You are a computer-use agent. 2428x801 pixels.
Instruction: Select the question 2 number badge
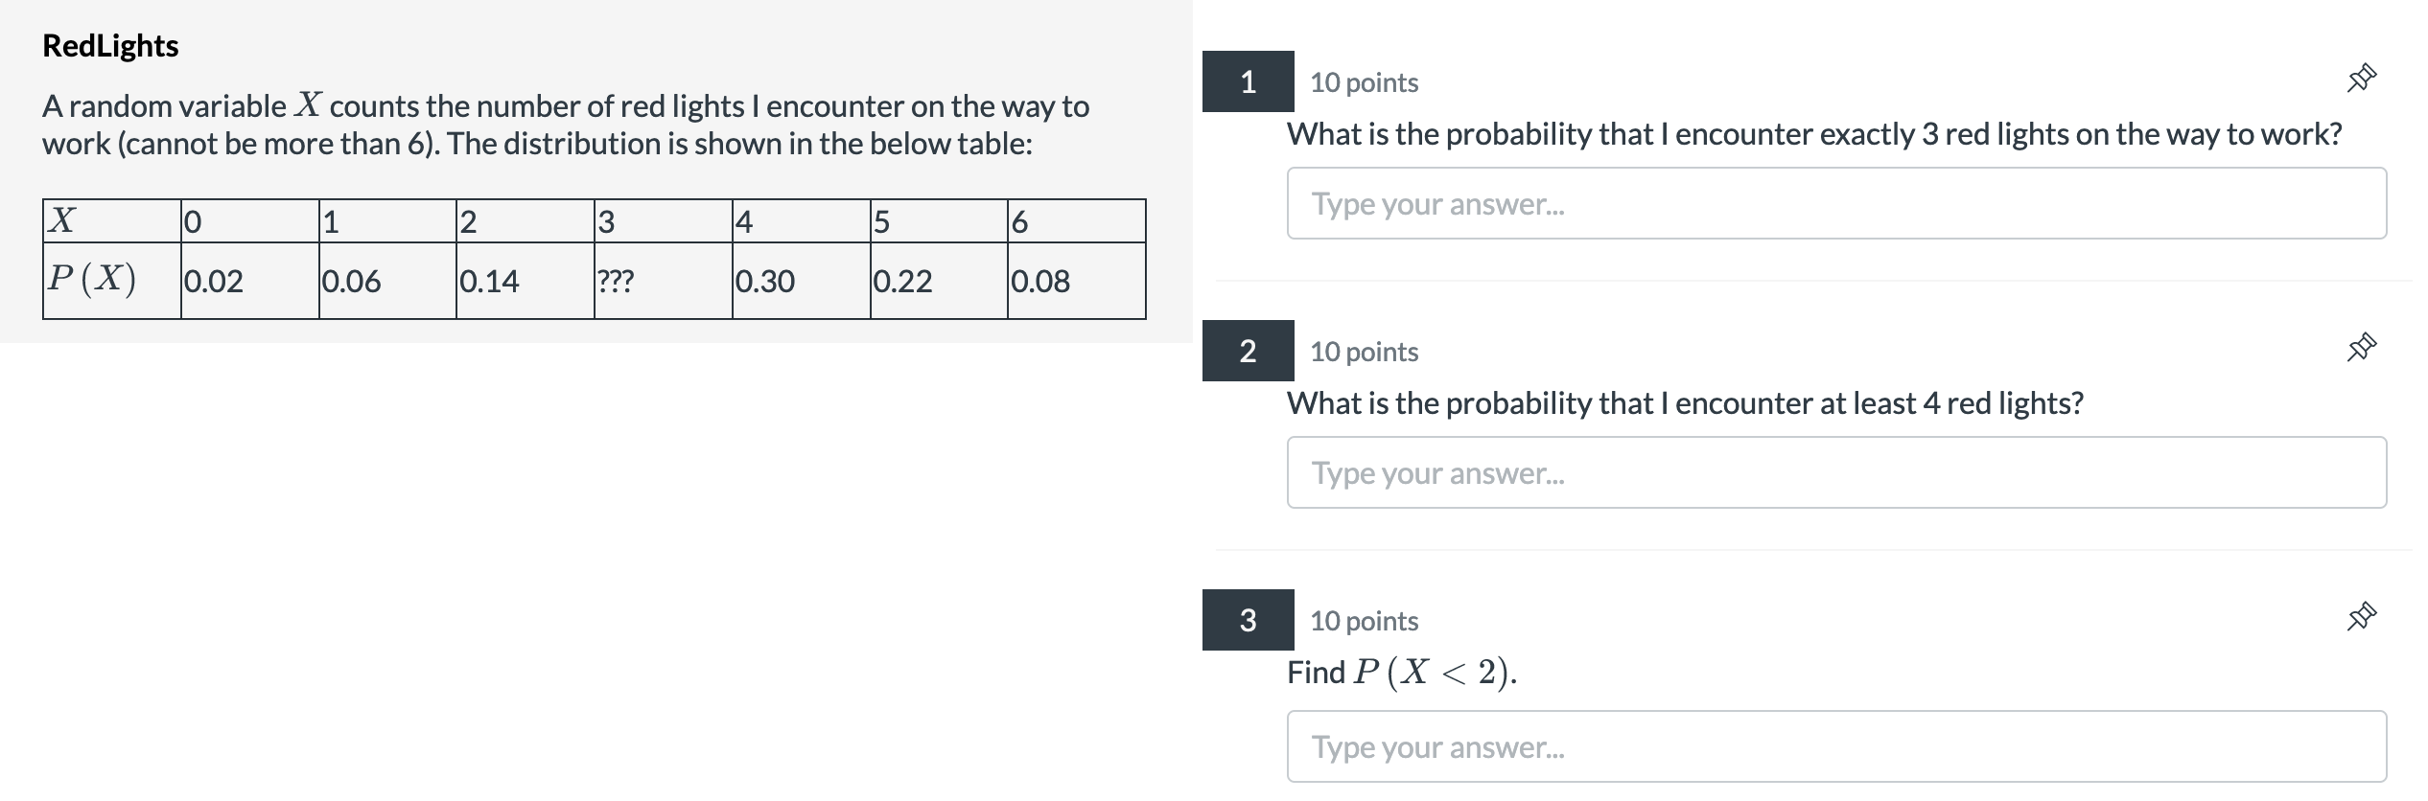pyautogui.click(x=1248, y=352)
